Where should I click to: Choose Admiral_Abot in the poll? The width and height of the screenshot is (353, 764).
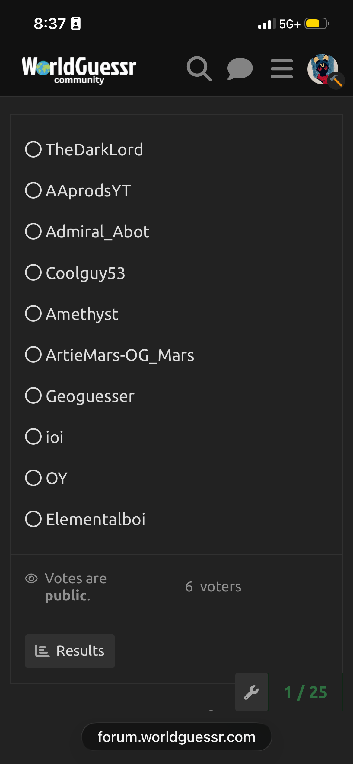point(33,231)
